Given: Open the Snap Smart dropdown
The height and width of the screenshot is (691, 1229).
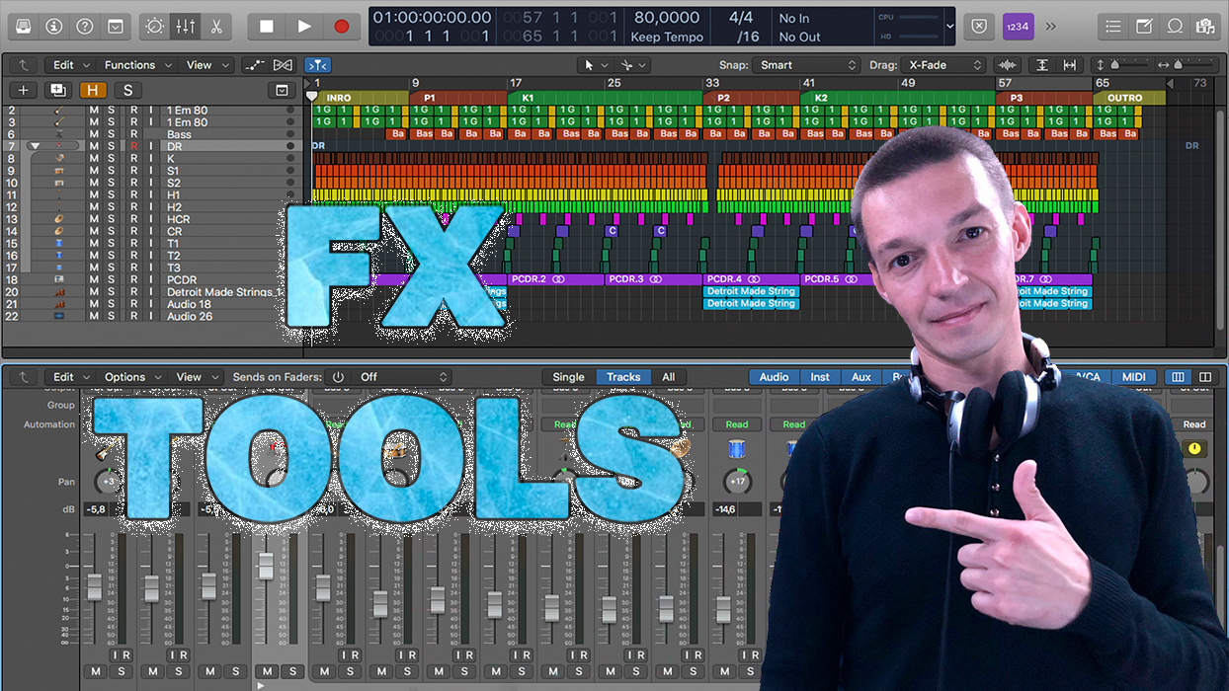Looking at the screenshot, I should tap(805, 65).
